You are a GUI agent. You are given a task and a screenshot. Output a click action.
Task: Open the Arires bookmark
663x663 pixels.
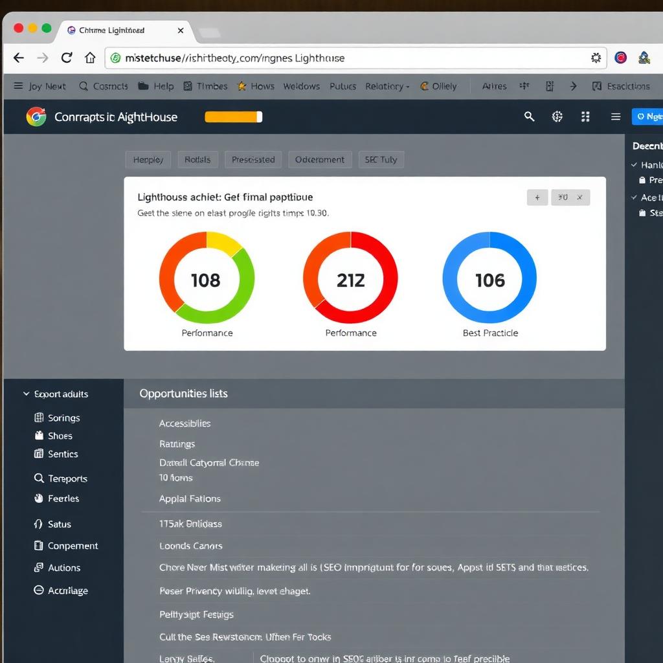tap(494, 86)
